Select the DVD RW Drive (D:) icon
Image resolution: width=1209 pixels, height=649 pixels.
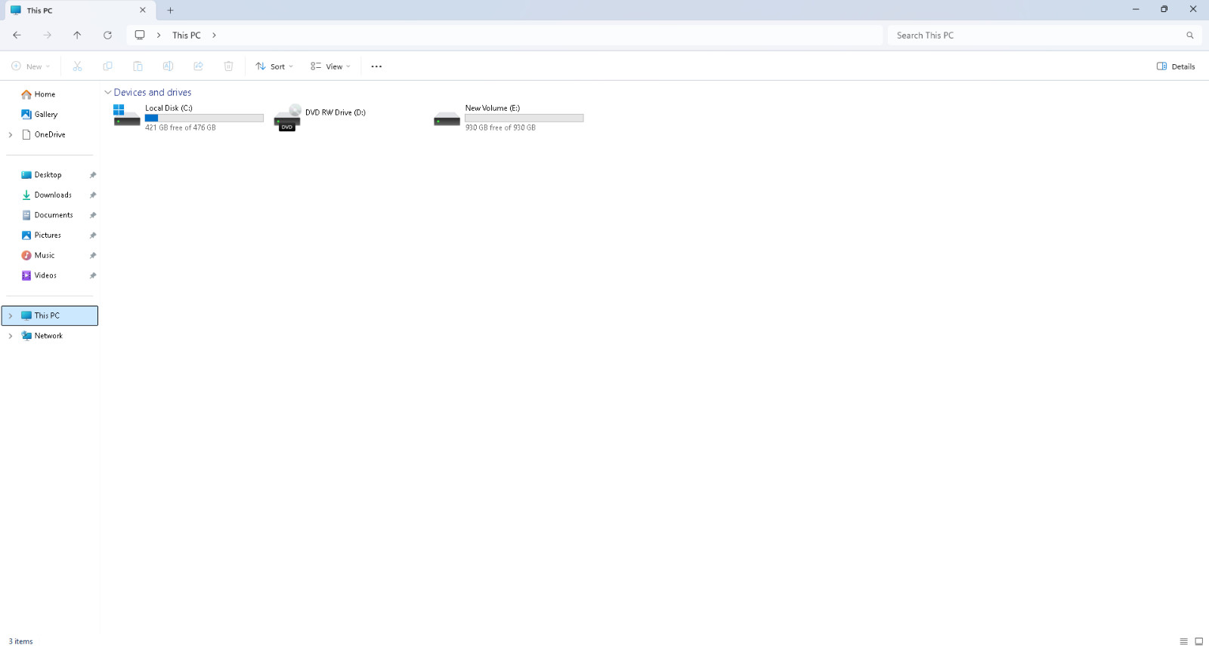point(287,118)
